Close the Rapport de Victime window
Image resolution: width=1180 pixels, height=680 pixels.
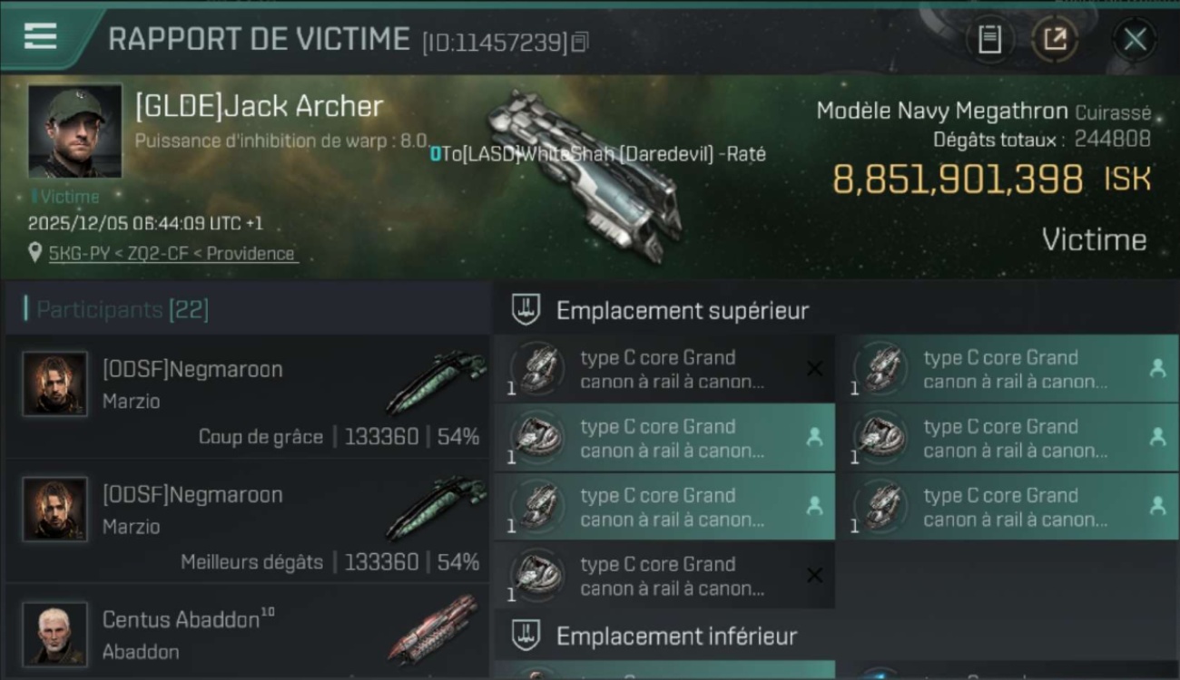tap(1135, 39)
